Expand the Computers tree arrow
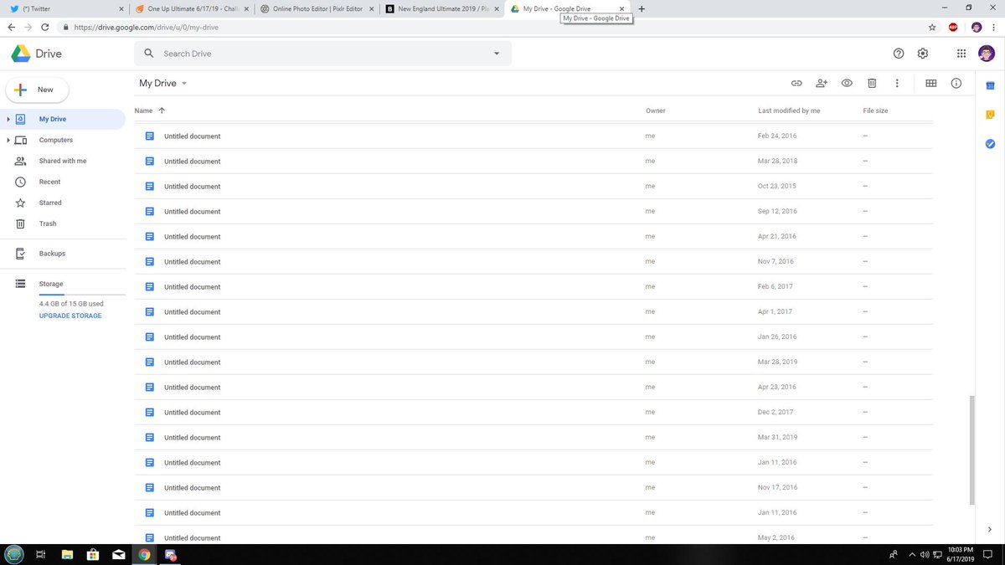Viewport: 1005px width, 565px height. (x=8, y=140)
